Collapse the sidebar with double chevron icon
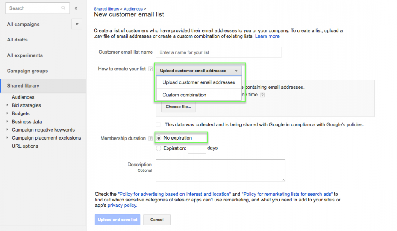397x231 pixels. tap(76, 8)
